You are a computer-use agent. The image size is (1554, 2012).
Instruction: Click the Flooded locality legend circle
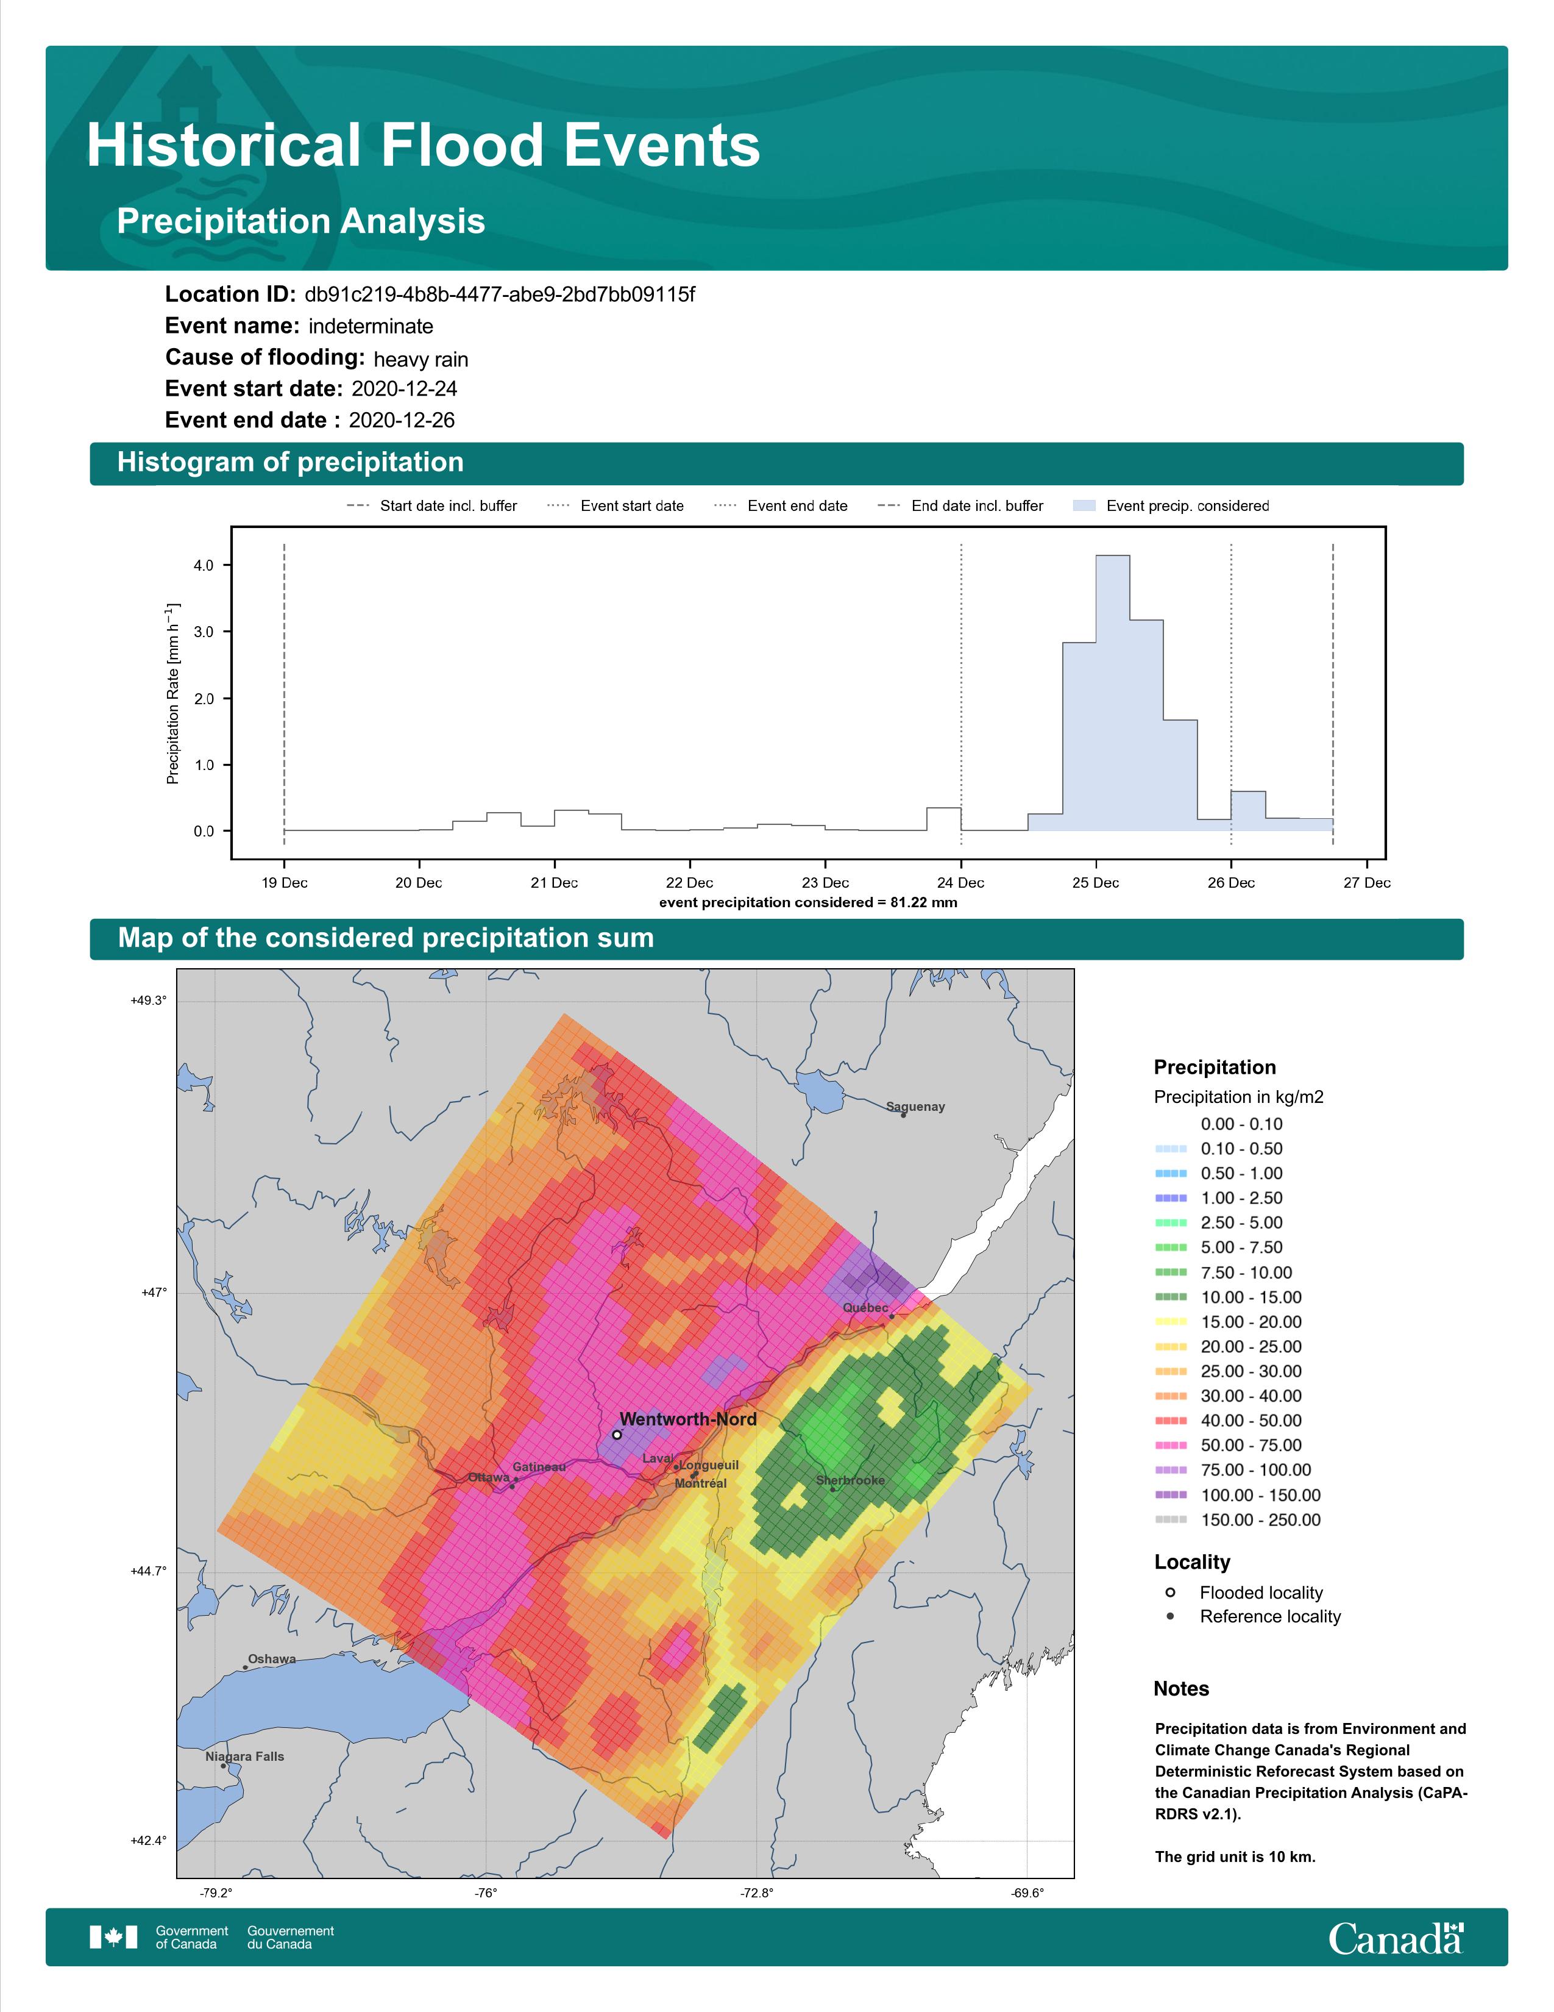click(x=1170, y=1592)
